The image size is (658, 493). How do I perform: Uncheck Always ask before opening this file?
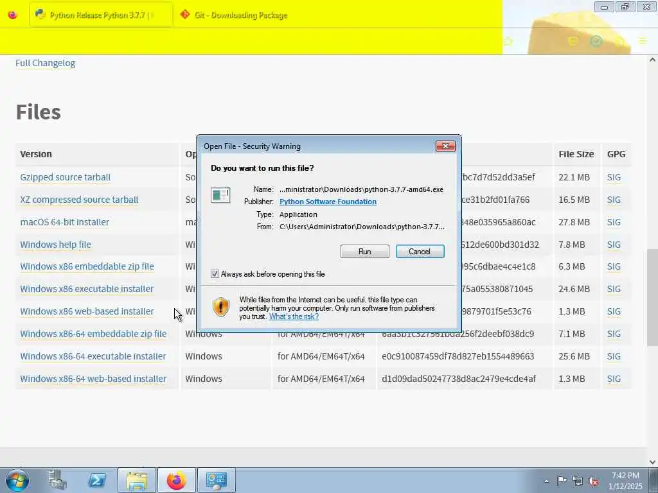215,273
